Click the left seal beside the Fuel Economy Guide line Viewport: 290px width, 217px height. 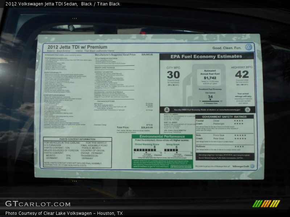(x=167, y=110)
